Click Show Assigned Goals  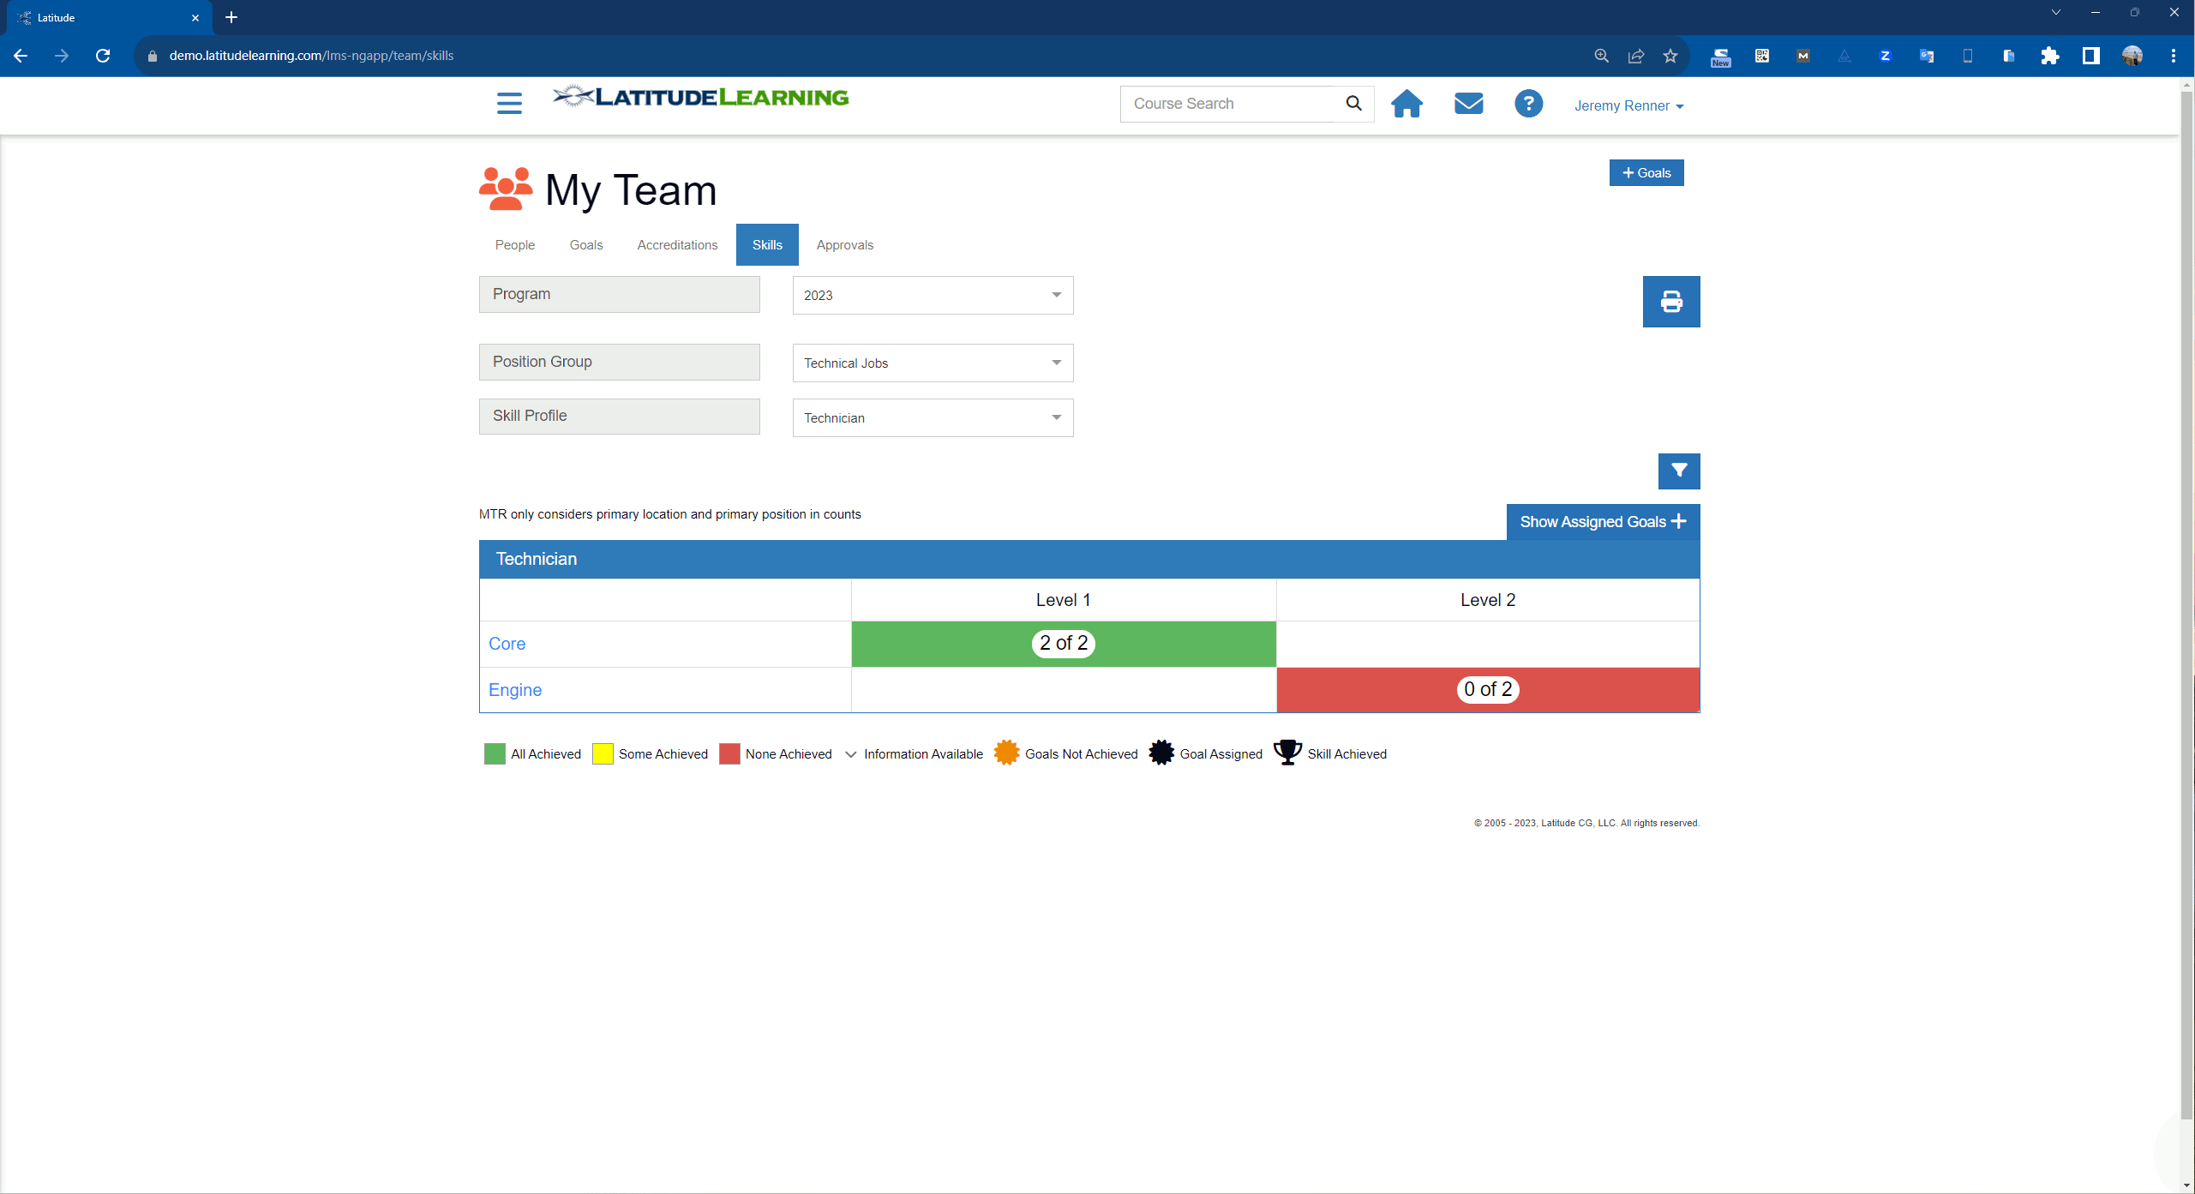tap(1601, 521)
